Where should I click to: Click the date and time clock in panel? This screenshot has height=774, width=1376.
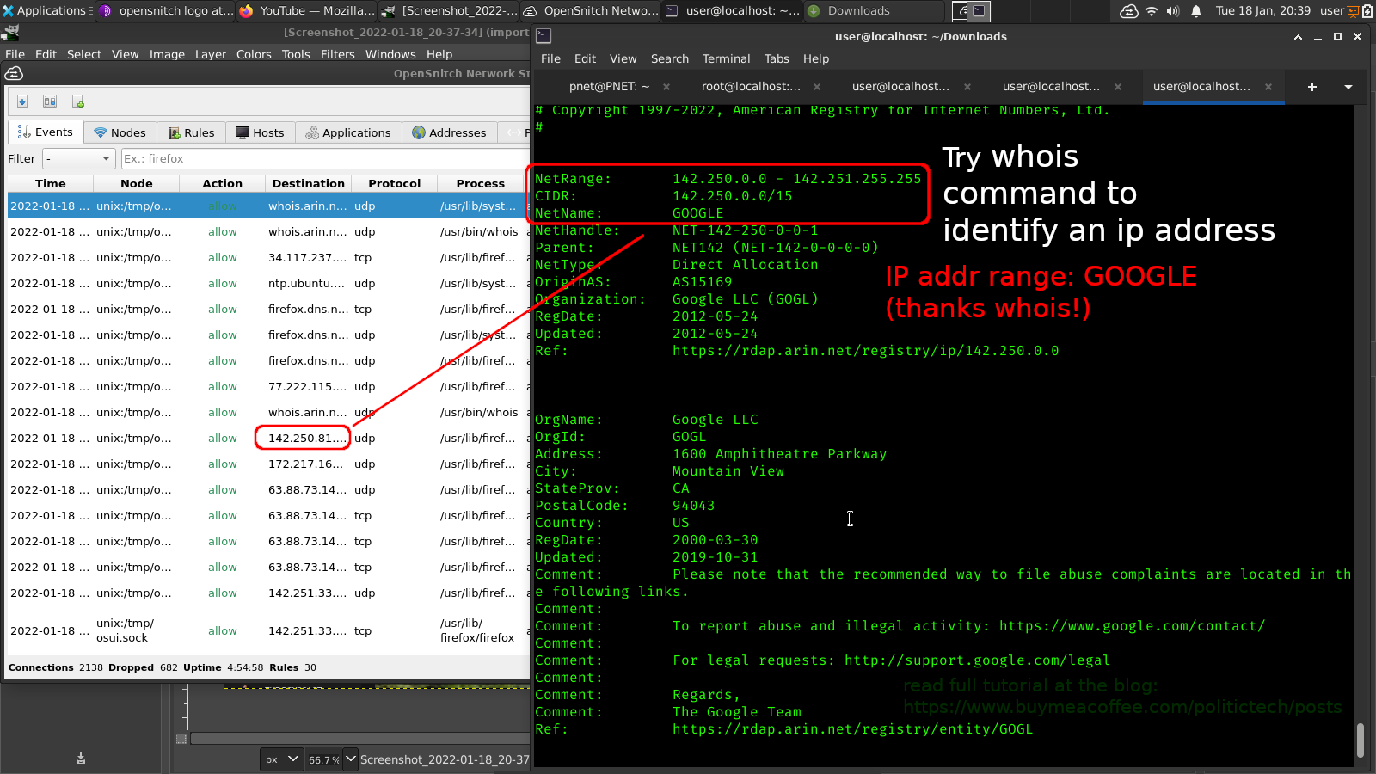pos(1262,11)
